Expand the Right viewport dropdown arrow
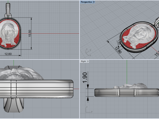 pos(88,61)
